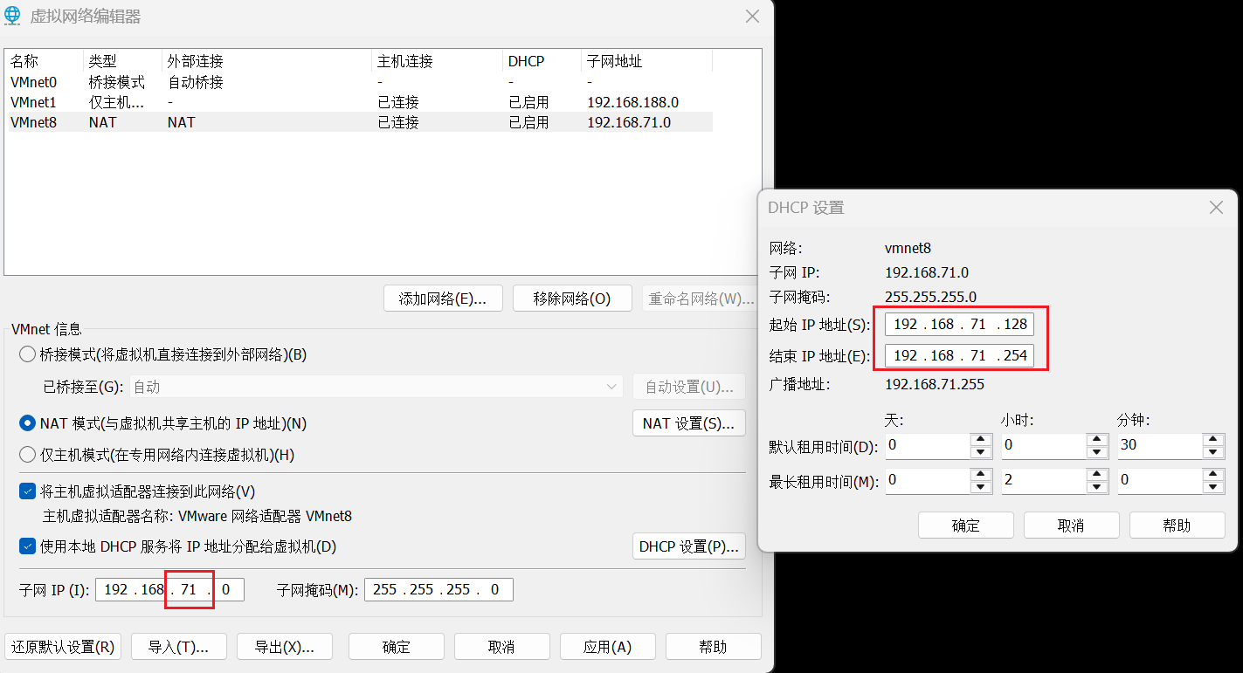Click the Virtual Network Editor globe icon

pyautogui.click(x=16, y=17)
